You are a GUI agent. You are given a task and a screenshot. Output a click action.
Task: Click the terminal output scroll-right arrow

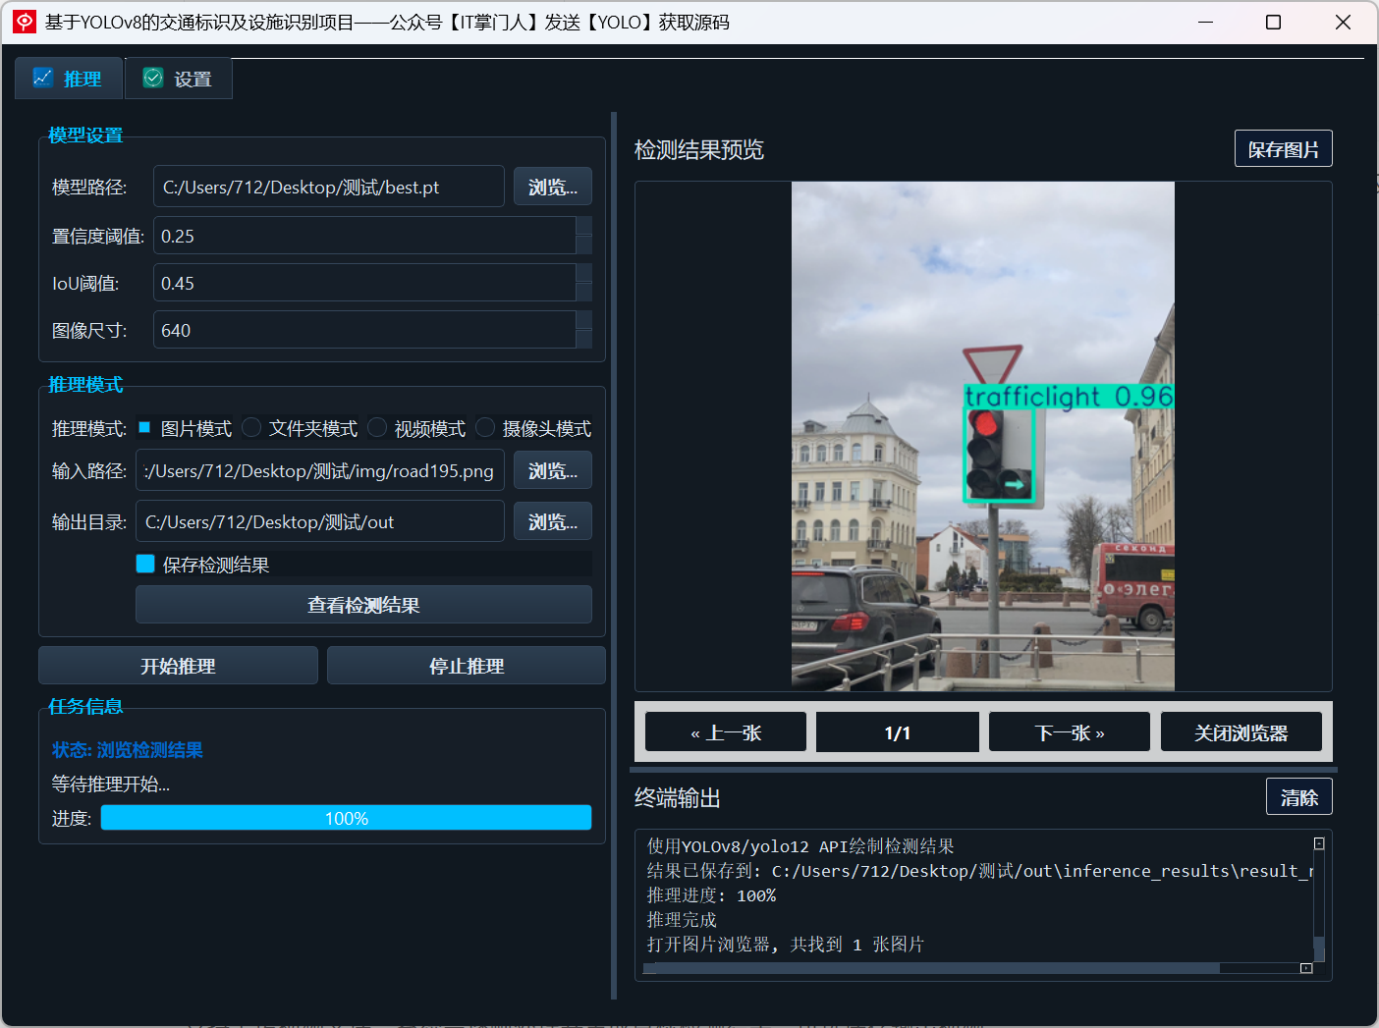point(1306,968)
